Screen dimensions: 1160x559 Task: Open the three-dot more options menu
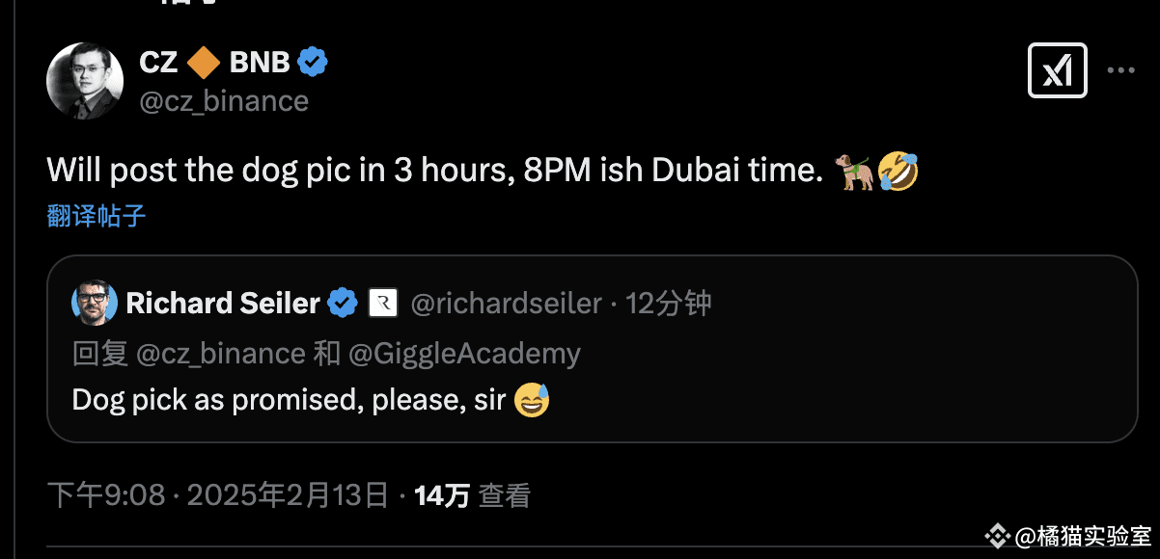click(x=1120, y=71)
